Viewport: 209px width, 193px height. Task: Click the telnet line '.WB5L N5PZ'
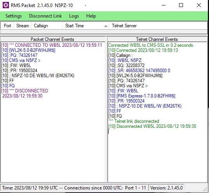[125, 60]
